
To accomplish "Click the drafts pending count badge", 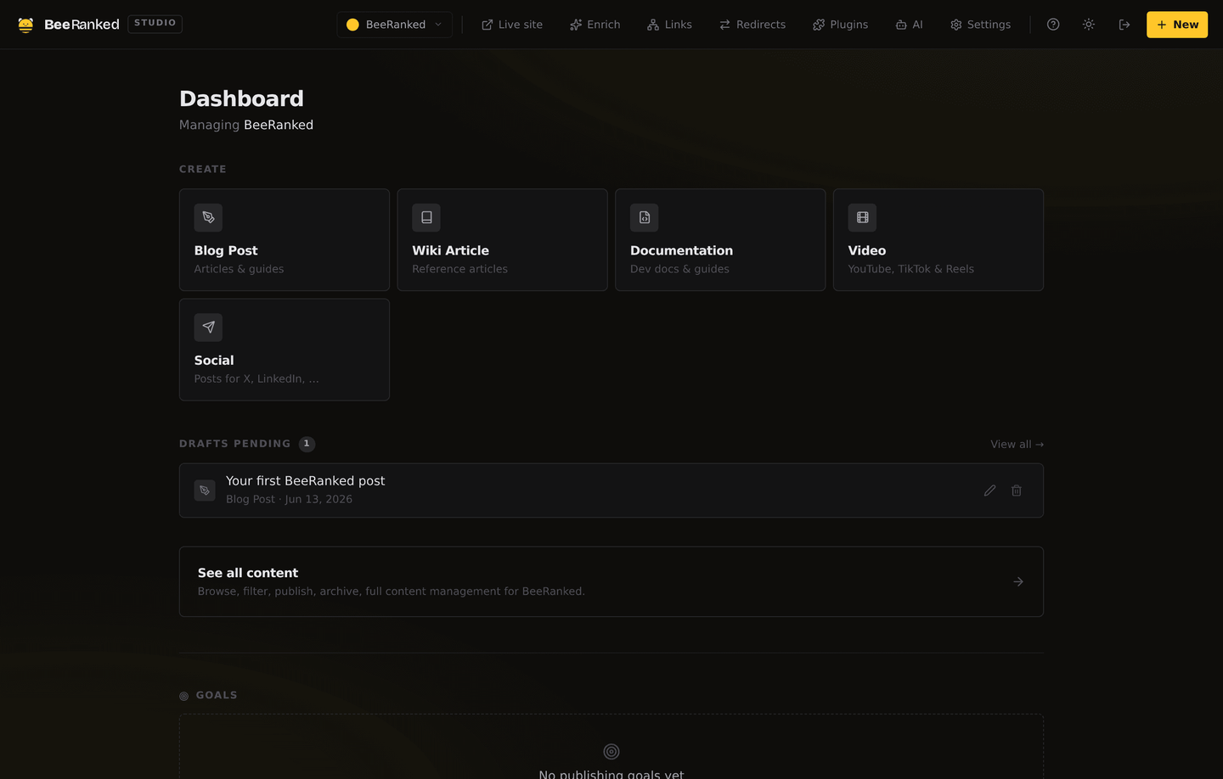I will [307, 444].
